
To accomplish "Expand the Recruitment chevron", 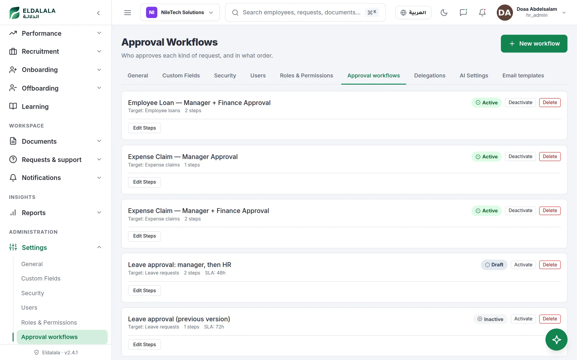I will click(99, 51).
